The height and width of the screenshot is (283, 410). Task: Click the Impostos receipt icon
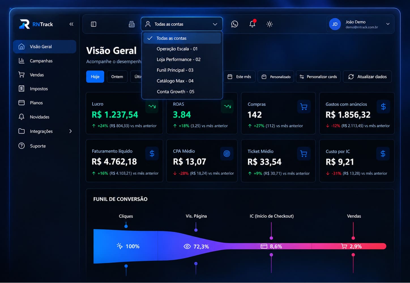[x=22, y=88]
